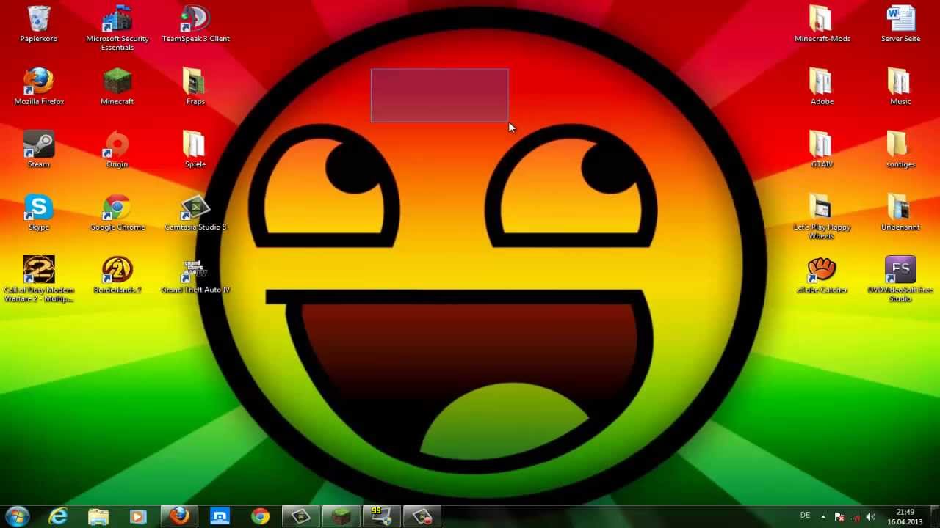Screen dimensions: 940x528
Task: Open the Action Center flag icon
Action: coord(839,517)
